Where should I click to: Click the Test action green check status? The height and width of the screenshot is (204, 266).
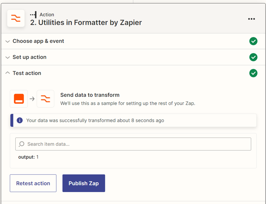(253, 73)
